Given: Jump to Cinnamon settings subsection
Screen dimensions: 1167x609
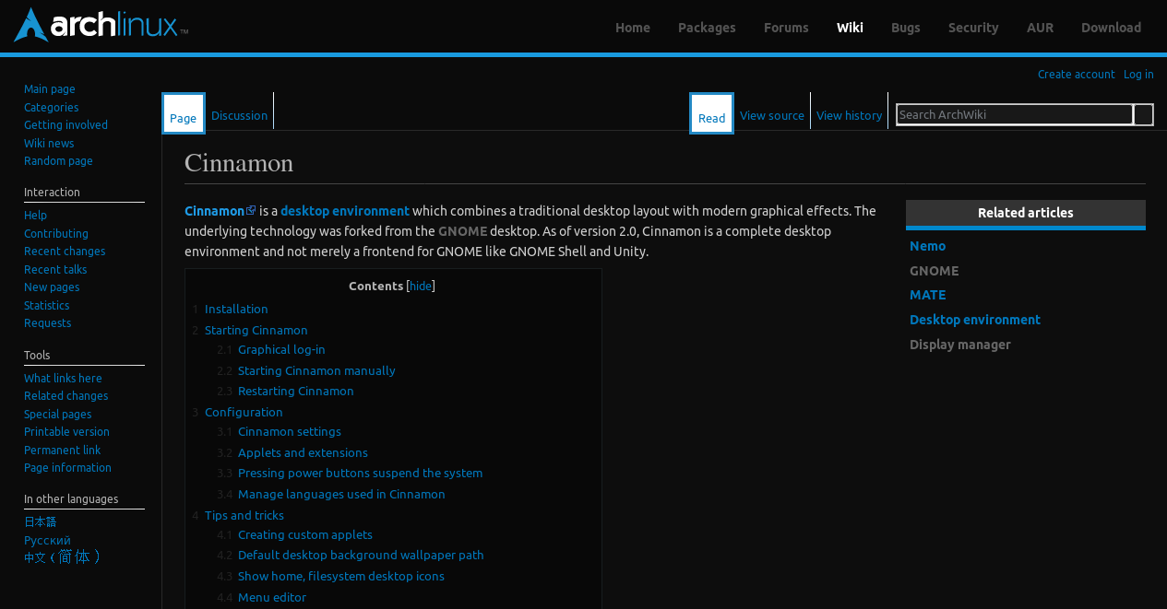Looking at the screenshot, I should [290, 432].
